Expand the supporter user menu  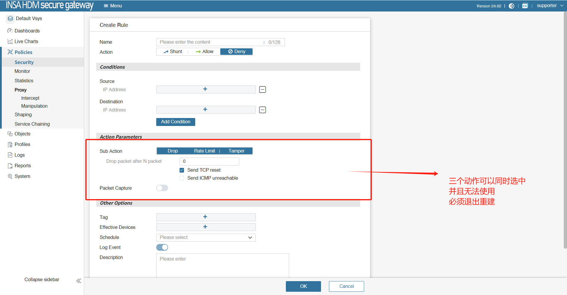(550, 6)
